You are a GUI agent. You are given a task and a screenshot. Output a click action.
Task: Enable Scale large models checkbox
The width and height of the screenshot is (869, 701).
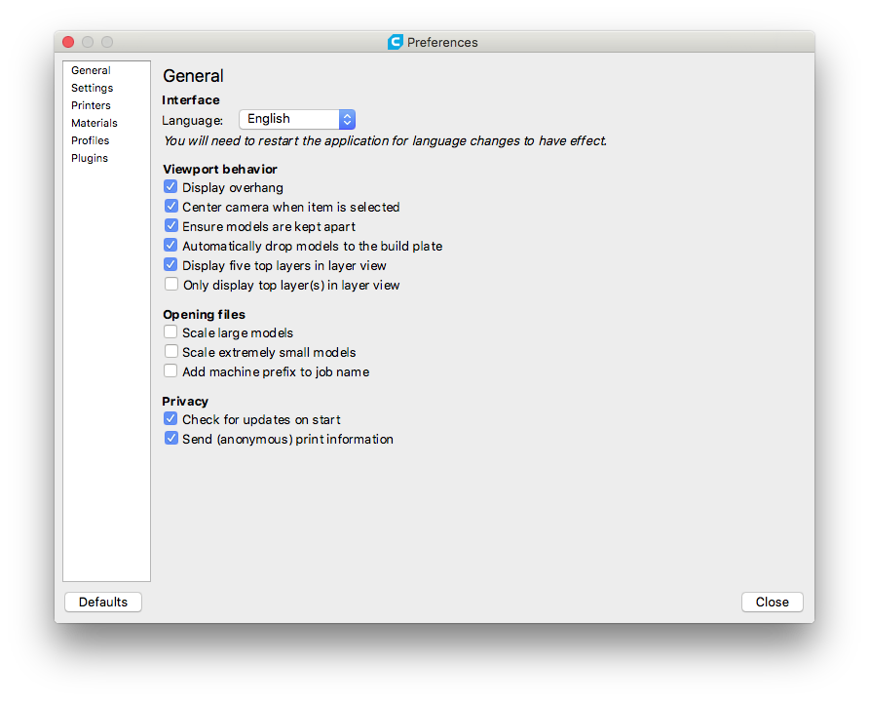coord(171,332)
